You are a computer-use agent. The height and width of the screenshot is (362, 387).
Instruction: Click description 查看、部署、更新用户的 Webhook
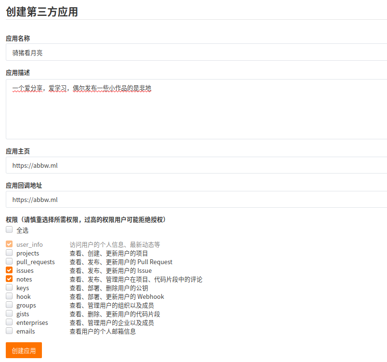117,296
